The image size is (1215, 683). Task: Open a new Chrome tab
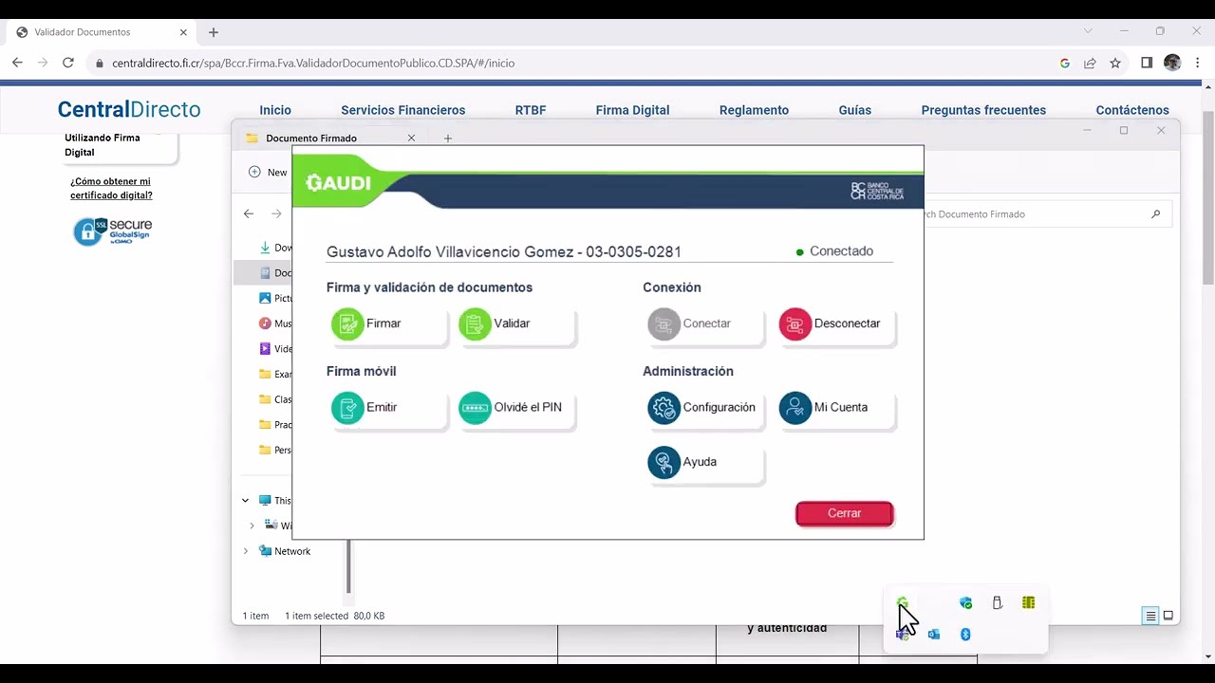point(214,32)
